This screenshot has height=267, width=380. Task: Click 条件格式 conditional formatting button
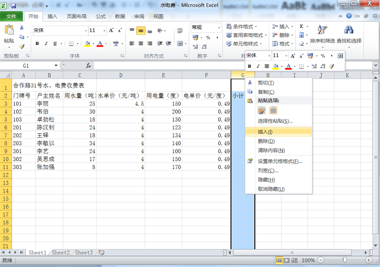[x=242, y=27]
